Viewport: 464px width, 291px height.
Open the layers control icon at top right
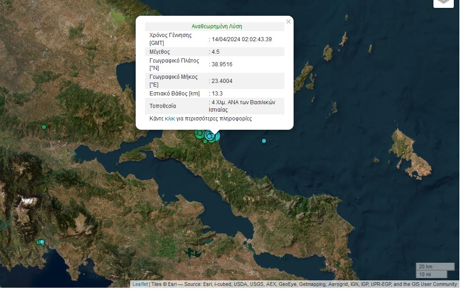[443, 2]
